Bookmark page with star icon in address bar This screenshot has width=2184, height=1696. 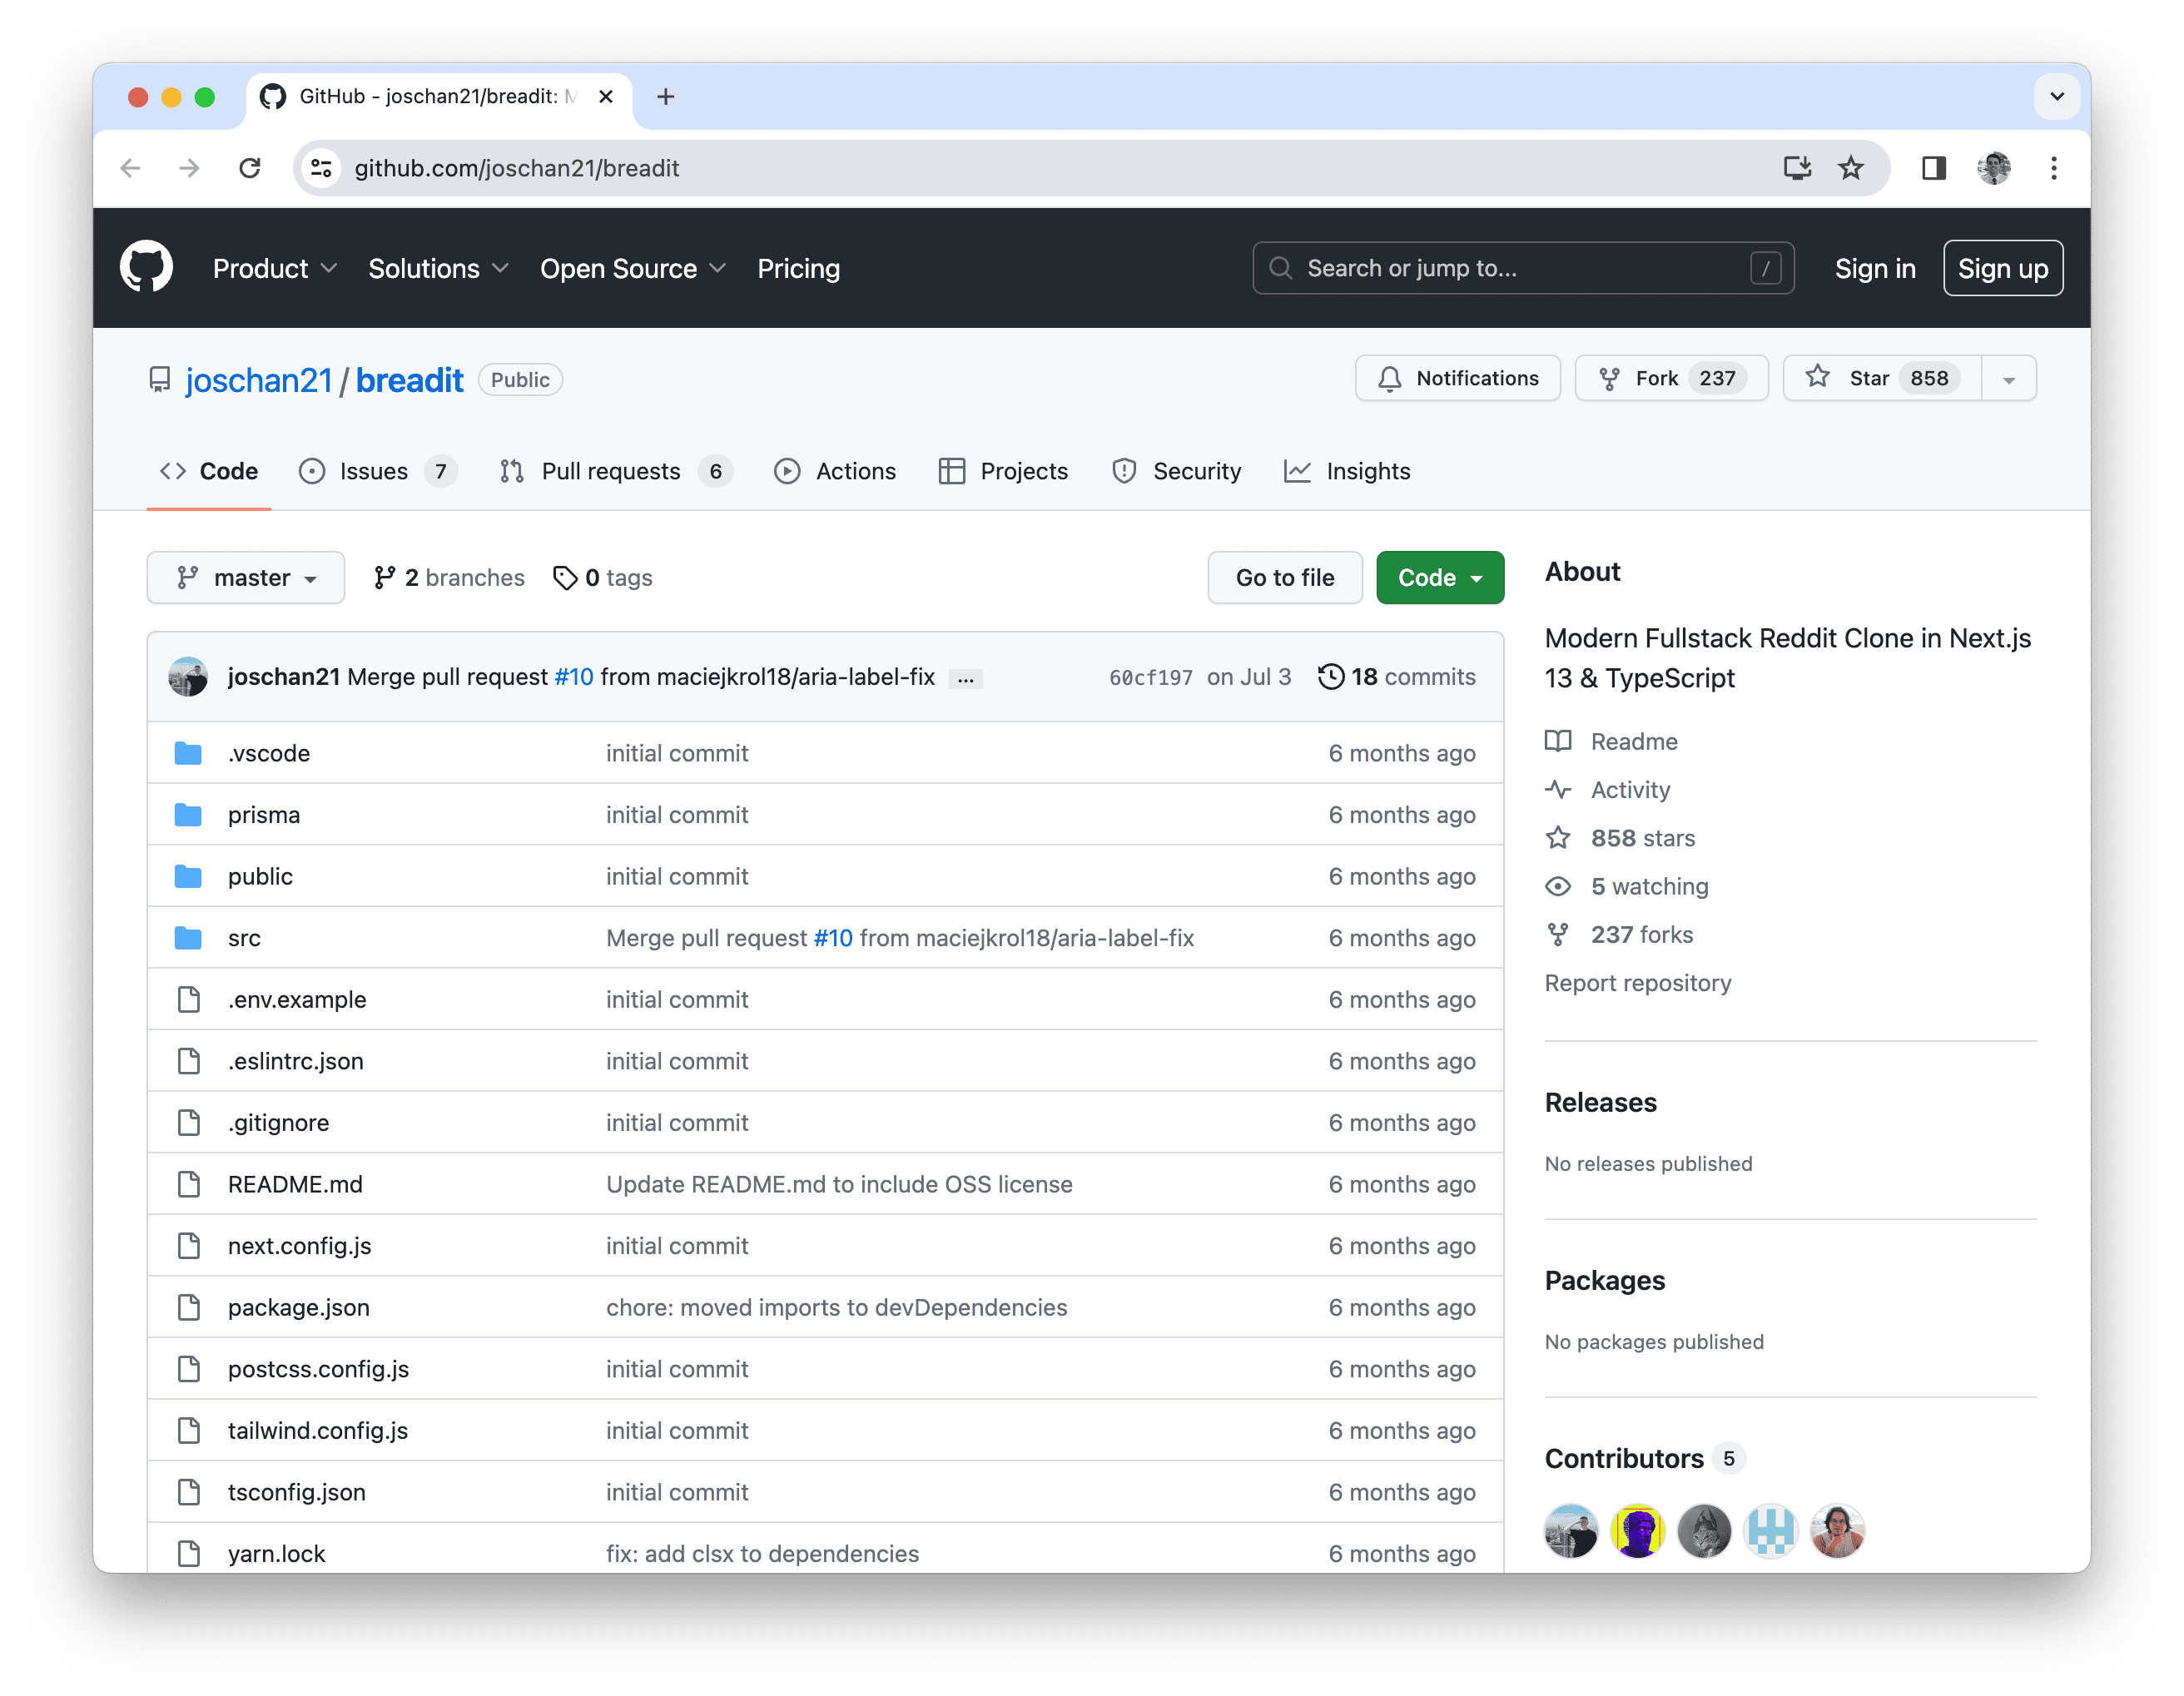(1851, 168)
